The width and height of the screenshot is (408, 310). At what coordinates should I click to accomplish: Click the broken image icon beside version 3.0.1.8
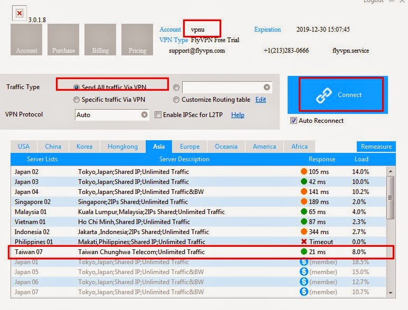(x=19, y=13)
